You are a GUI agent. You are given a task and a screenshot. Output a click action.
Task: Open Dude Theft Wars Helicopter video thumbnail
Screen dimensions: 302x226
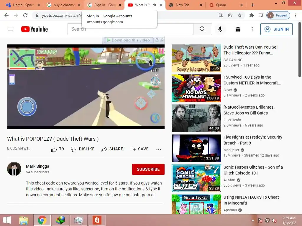(x=196, y=58)
